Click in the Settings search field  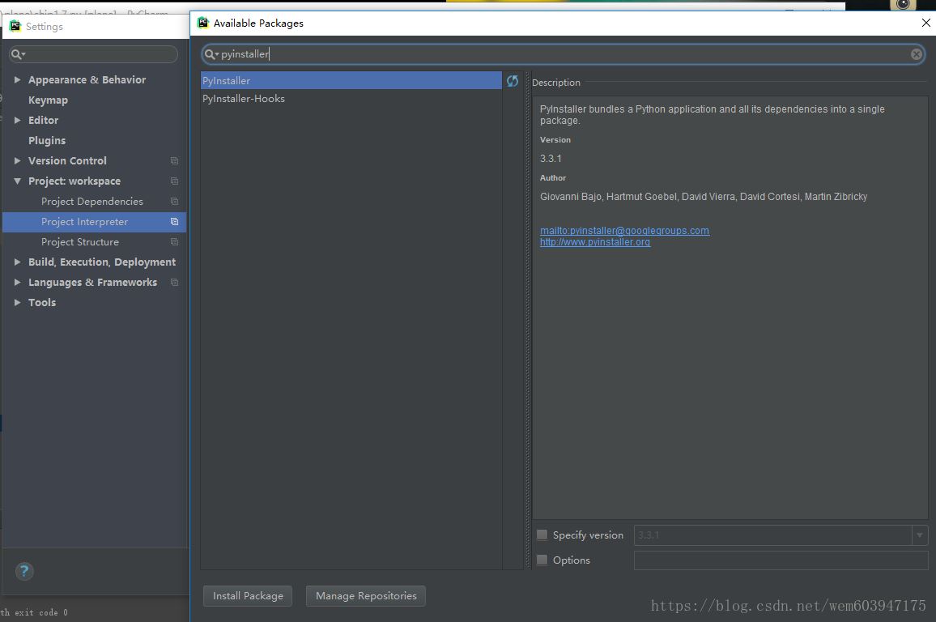point(94,54)
